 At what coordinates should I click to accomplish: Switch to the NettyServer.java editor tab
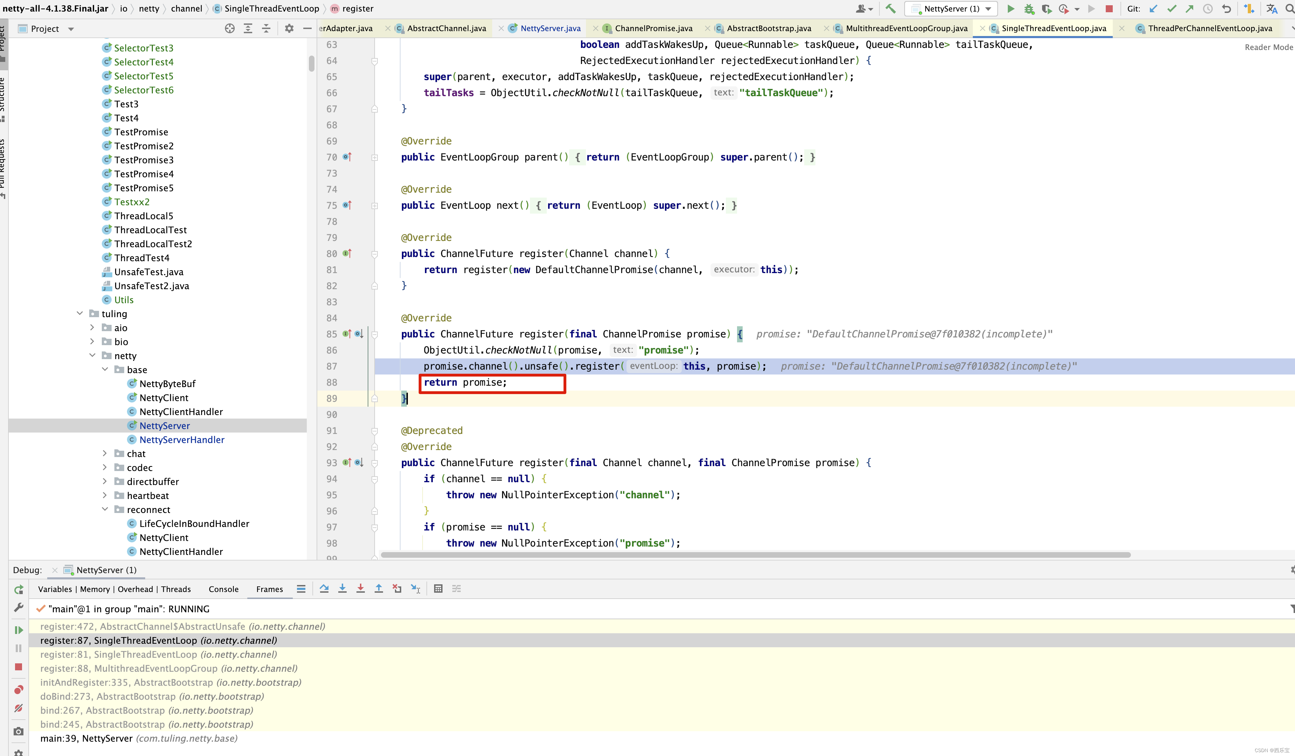[550, 28]
